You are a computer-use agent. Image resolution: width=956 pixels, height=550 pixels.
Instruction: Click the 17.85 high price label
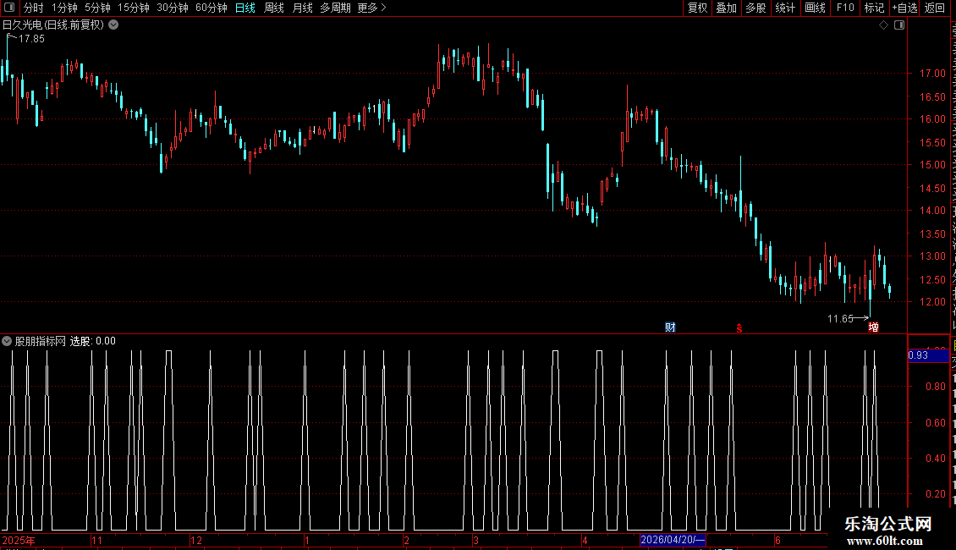tap(31, 38)
